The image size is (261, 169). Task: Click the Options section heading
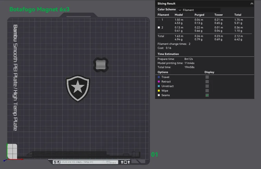click(163, 72)
